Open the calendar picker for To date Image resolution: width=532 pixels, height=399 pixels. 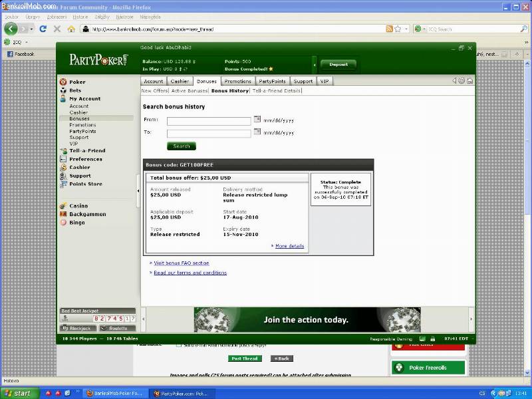(257, 132)
